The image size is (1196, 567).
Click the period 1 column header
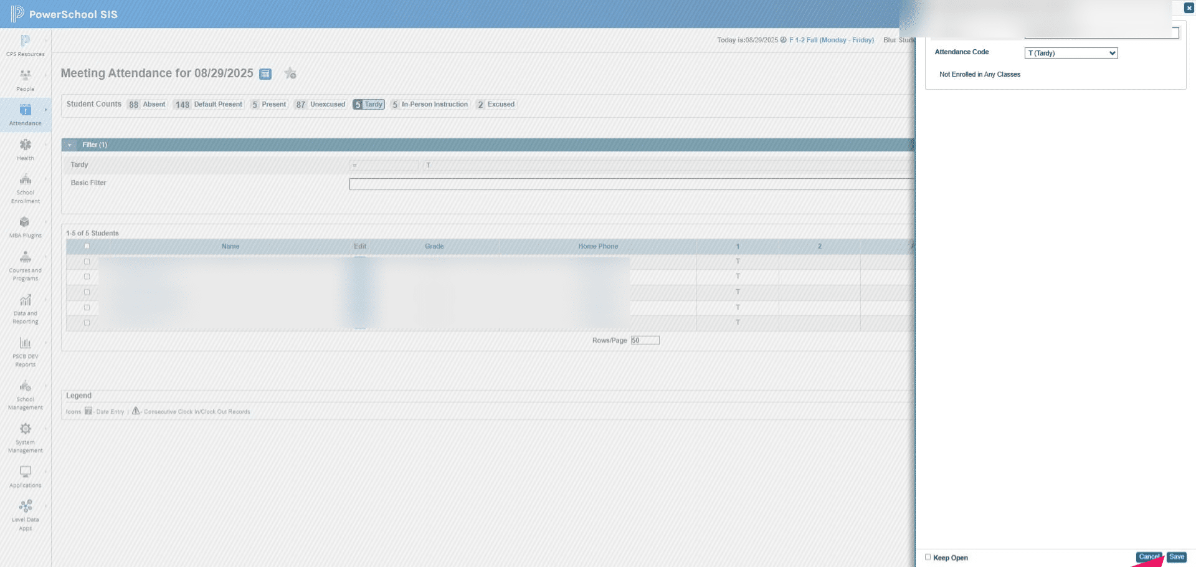click(738, 246)
